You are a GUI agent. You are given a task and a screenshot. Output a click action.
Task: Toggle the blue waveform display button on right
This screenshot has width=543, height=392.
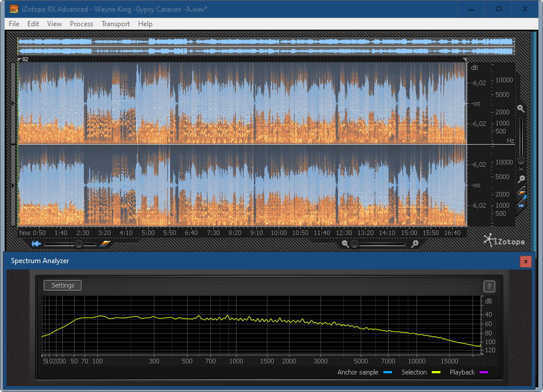point(521,205)
